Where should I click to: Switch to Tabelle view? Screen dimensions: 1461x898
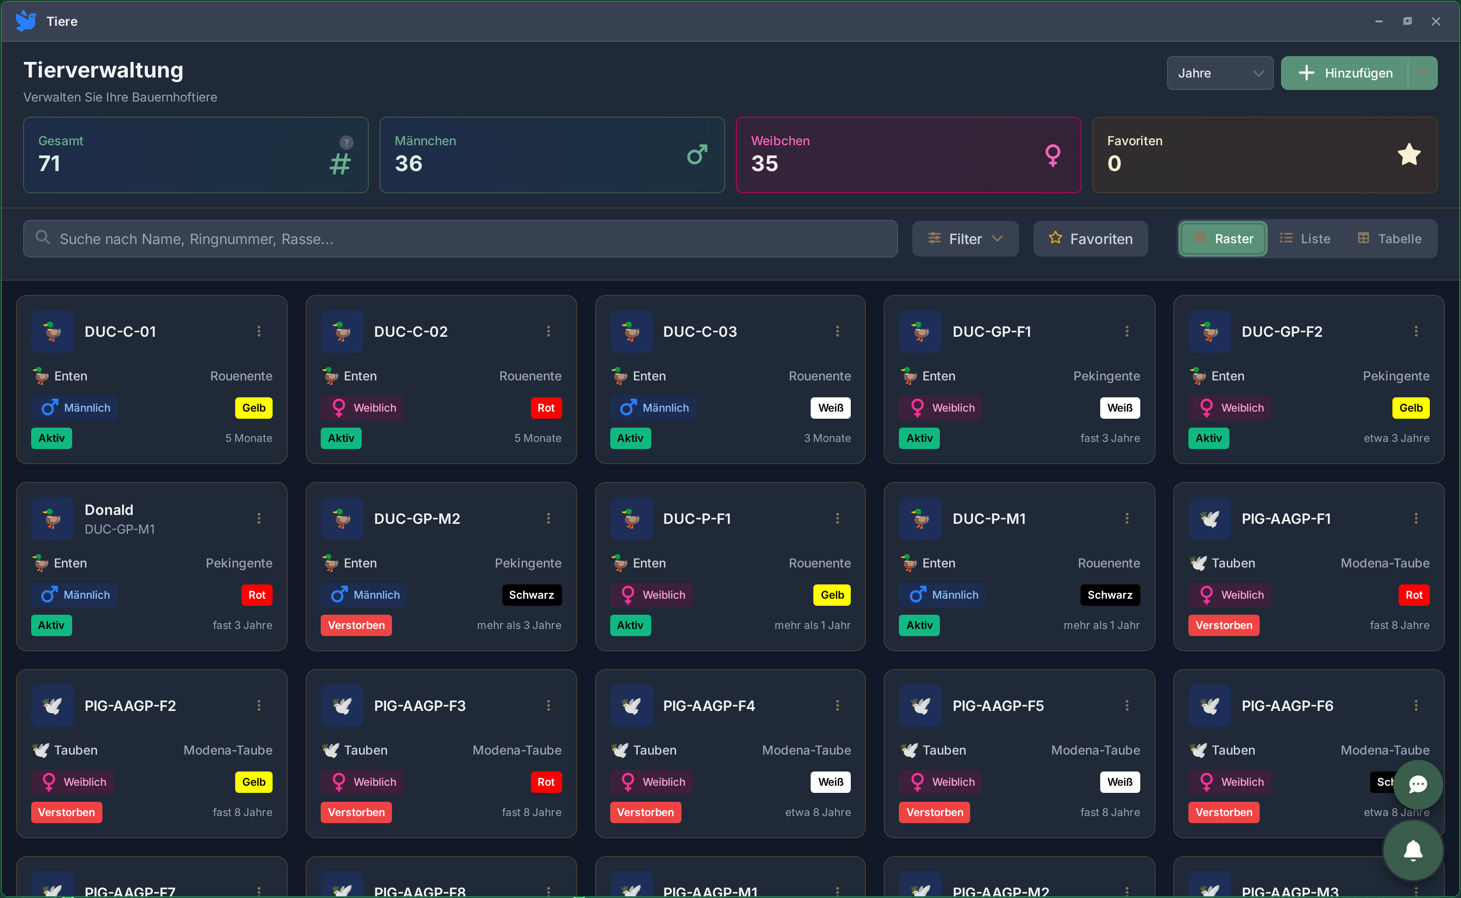(x=1390, y=239)
